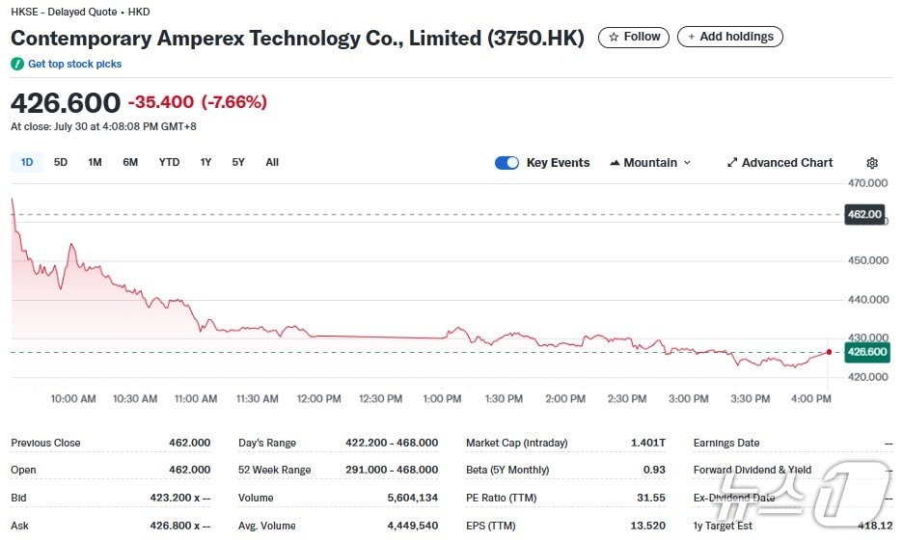Expand the Mountain chart style dropdown
The image size is (903, 540).
[687, 163]
